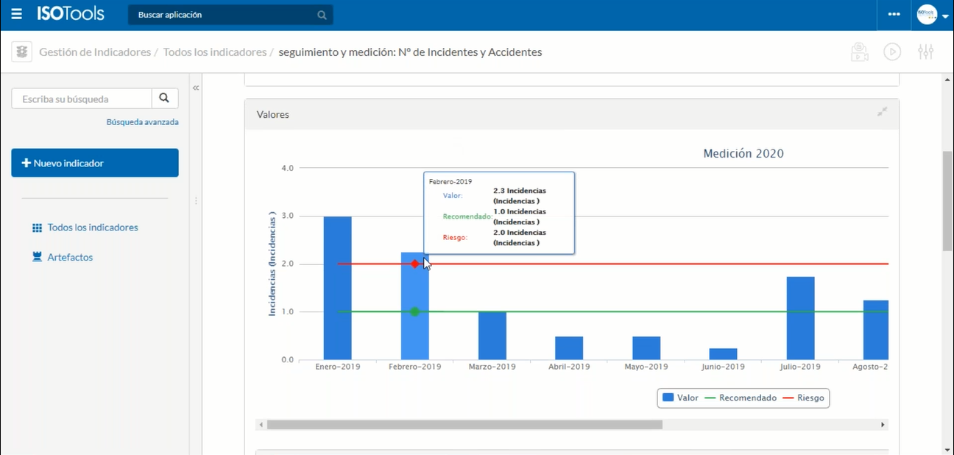This screenshot has width=954, height=455.
Task: Select Todos los indicadores in the sidebar
Action: click(93, 227)
